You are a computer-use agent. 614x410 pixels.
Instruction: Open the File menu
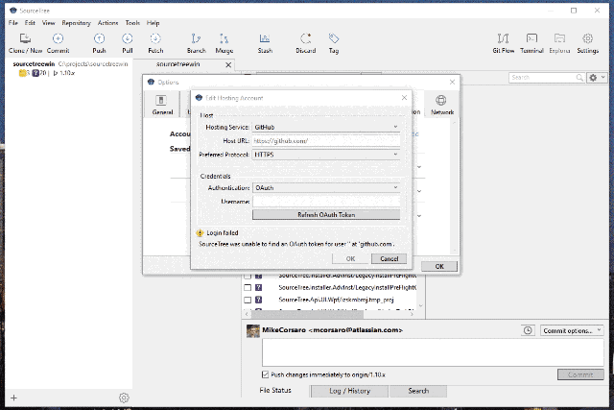[13, 23]
